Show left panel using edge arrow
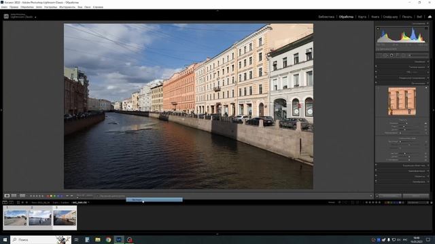 [1, 110]
